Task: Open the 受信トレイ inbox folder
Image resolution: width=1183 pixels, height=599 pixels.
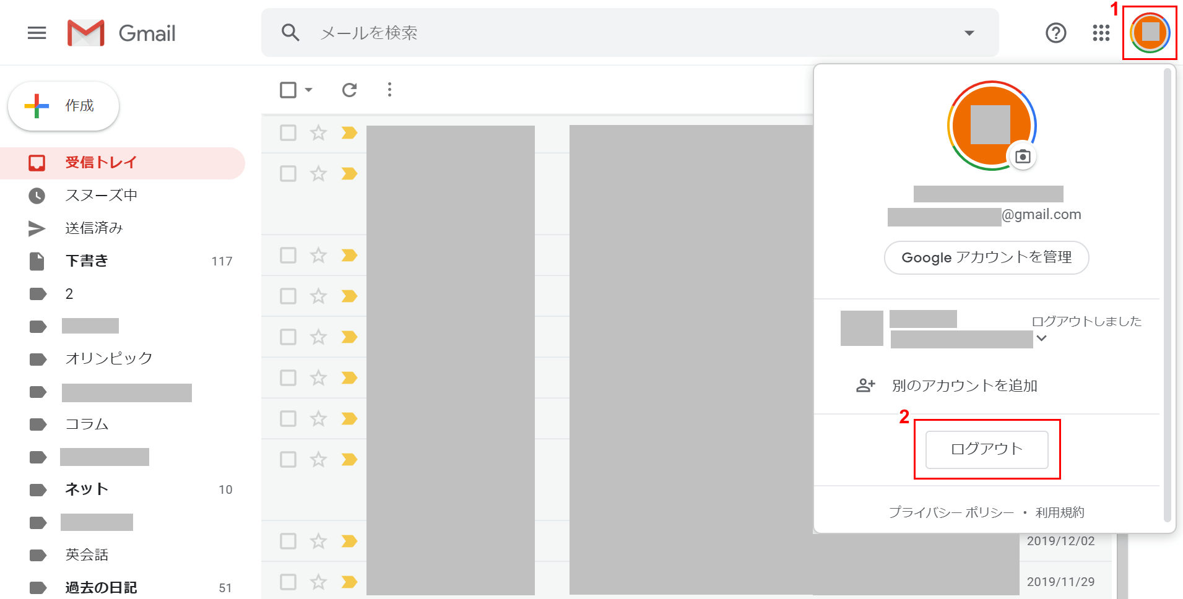Action: coord(101,163)
